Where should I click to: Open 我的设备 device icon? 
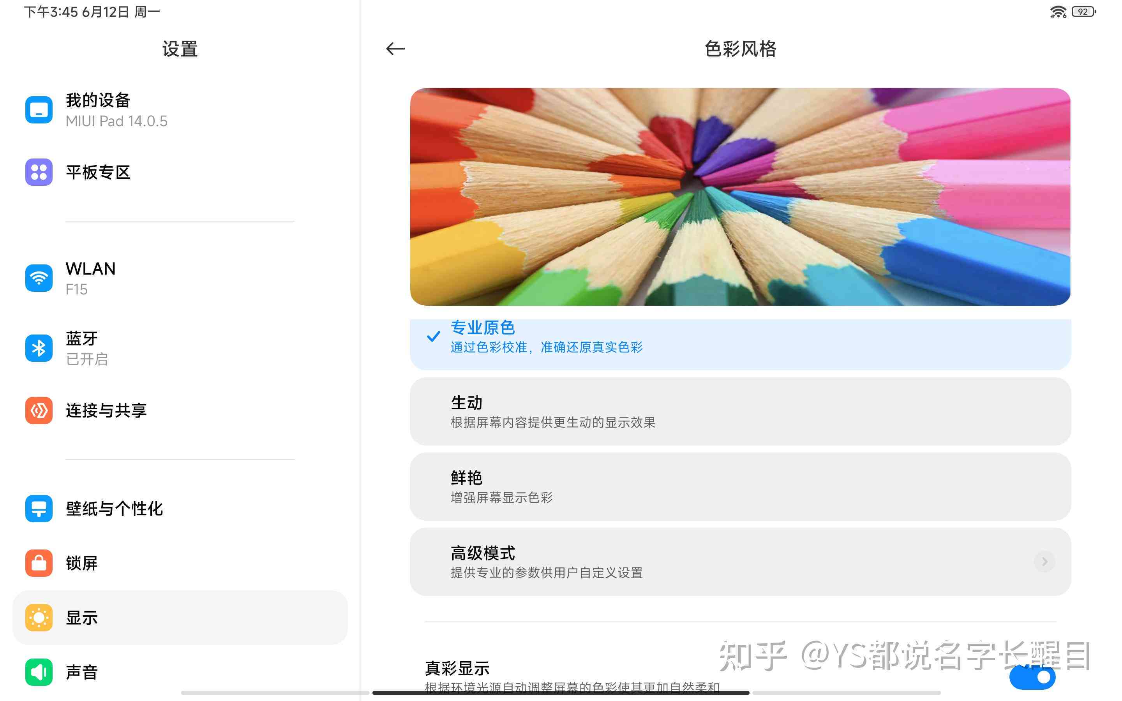[39, 110]
